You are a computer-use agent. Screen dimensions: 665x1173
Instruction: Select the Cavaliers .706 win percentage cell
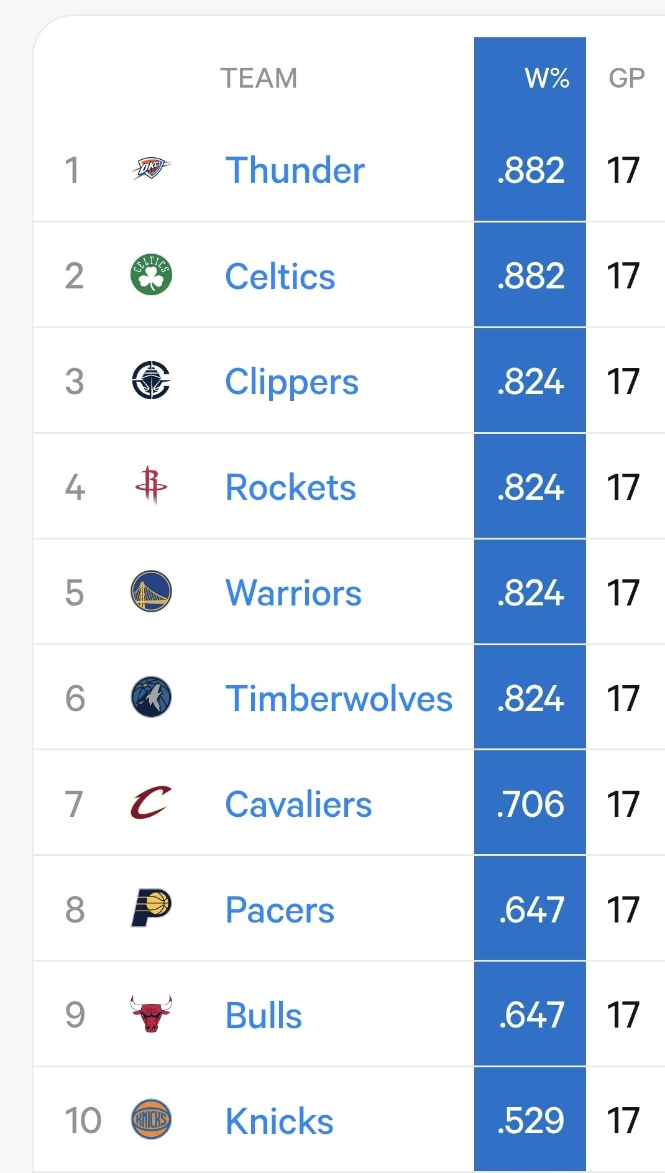[530, 804]
